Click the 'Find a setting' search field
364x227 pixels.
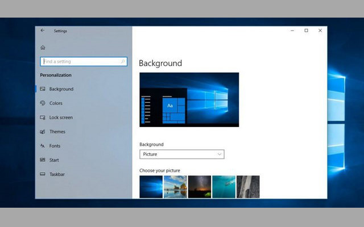(80, 61)
